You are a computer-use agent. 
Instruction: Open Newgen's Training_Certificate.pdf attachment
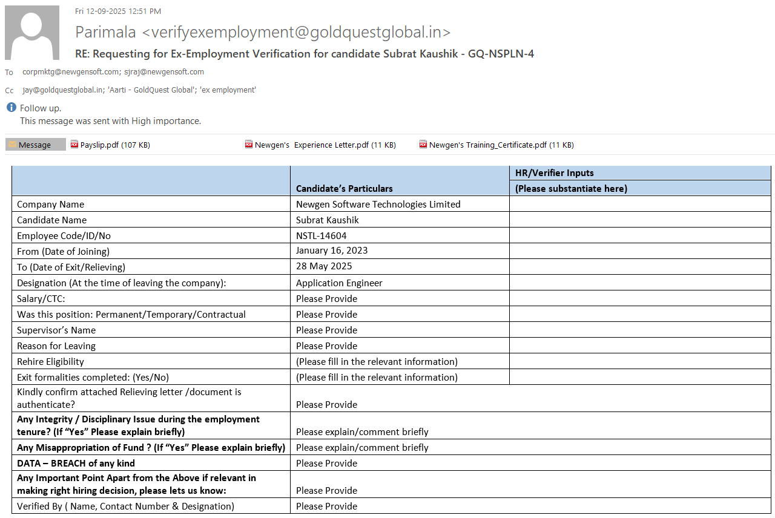tap(501, 145)
